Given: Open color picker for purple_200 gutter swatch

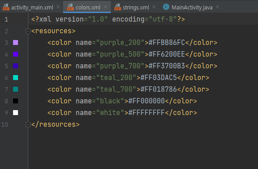Looking at the screenshot, I should [x=15, y=43].
